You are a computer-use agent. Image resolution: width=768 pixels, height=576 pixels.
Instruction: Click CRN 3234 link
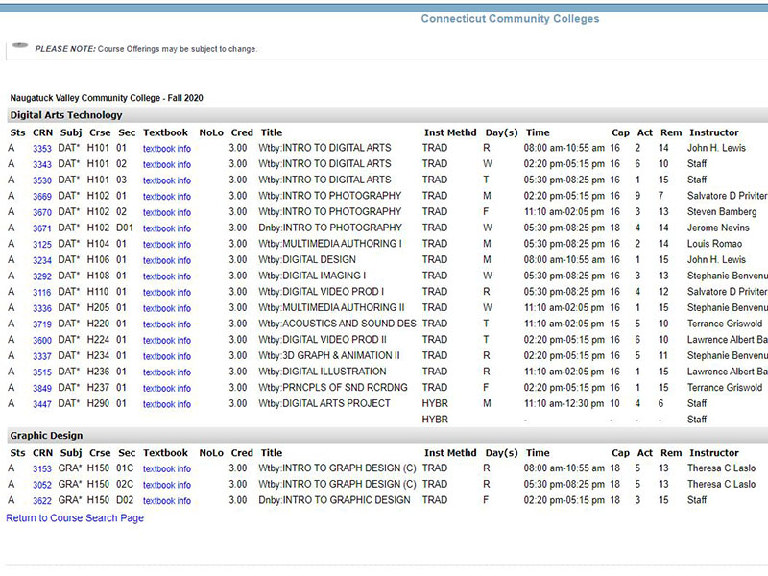pyautogui.click(x=42, y=260)
